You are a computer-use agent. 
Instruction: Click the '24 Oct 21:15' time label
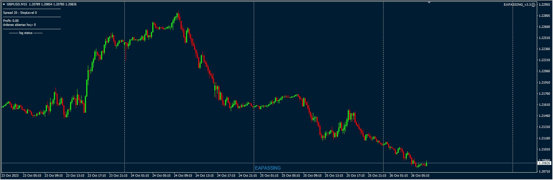pos(248,175)
